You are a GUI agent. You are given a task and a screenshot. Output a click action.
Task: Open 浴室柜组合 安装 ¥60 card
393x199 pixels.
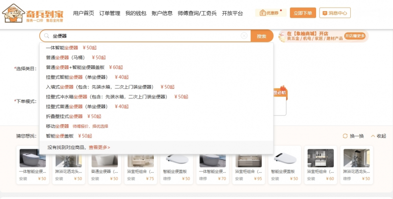click(321, 165)
